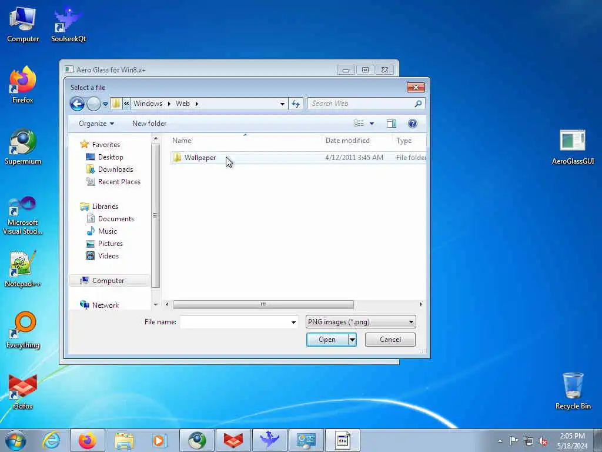Select the AeroGlassGUI desktop icon
Screen dimensions: 602x452
pos(573,147)
